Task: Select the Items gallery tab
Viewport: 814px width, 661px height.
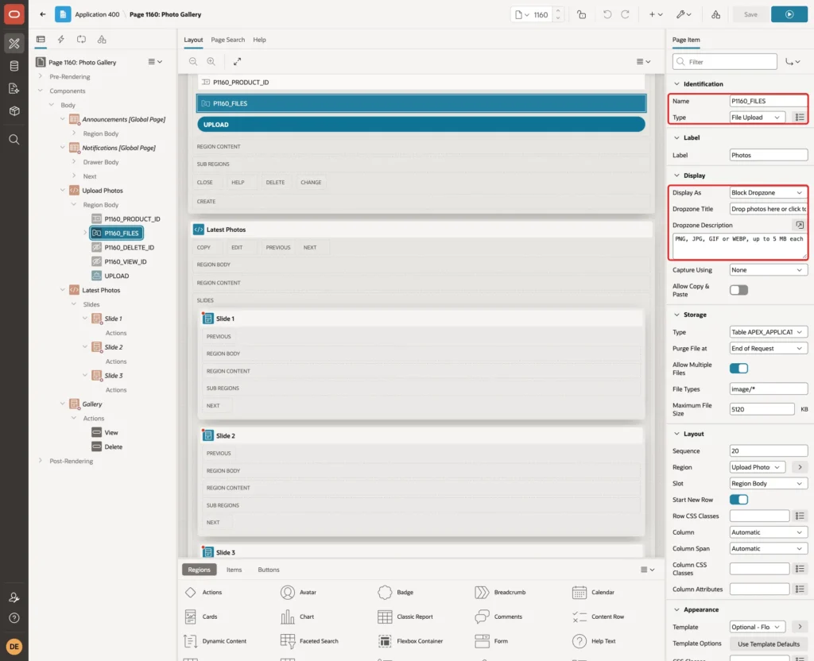Action: tap(235, 570)
